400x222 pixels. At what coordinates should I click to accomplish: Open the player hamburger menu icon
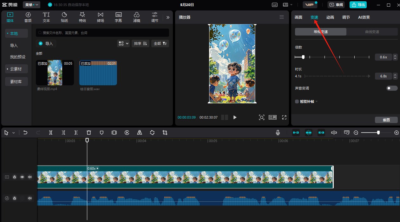click(282, 17)
